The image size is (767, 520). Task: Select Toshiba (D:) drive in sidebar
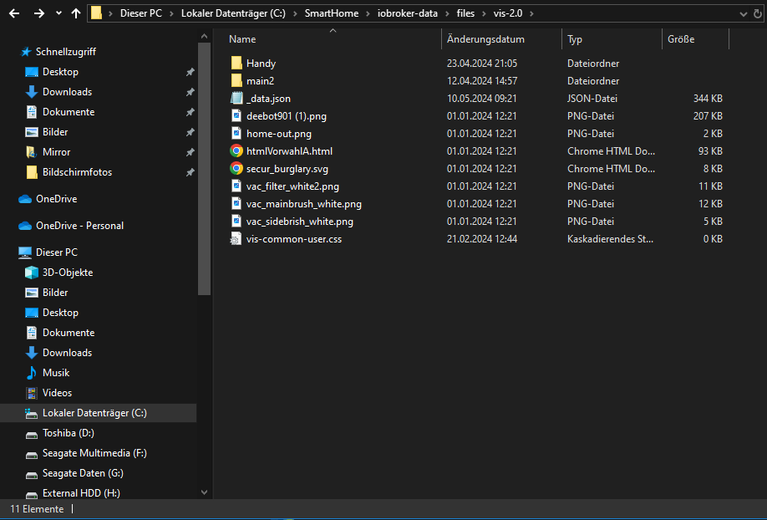click(x=69, y=433)
